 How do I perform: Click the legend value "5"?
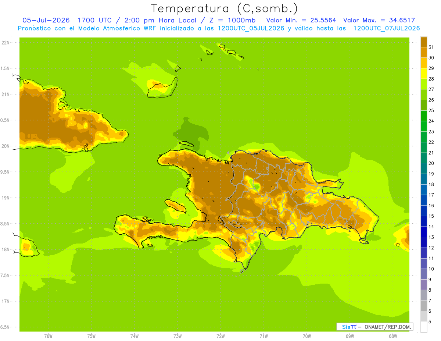pyautogui.click(x=430, y=322)
